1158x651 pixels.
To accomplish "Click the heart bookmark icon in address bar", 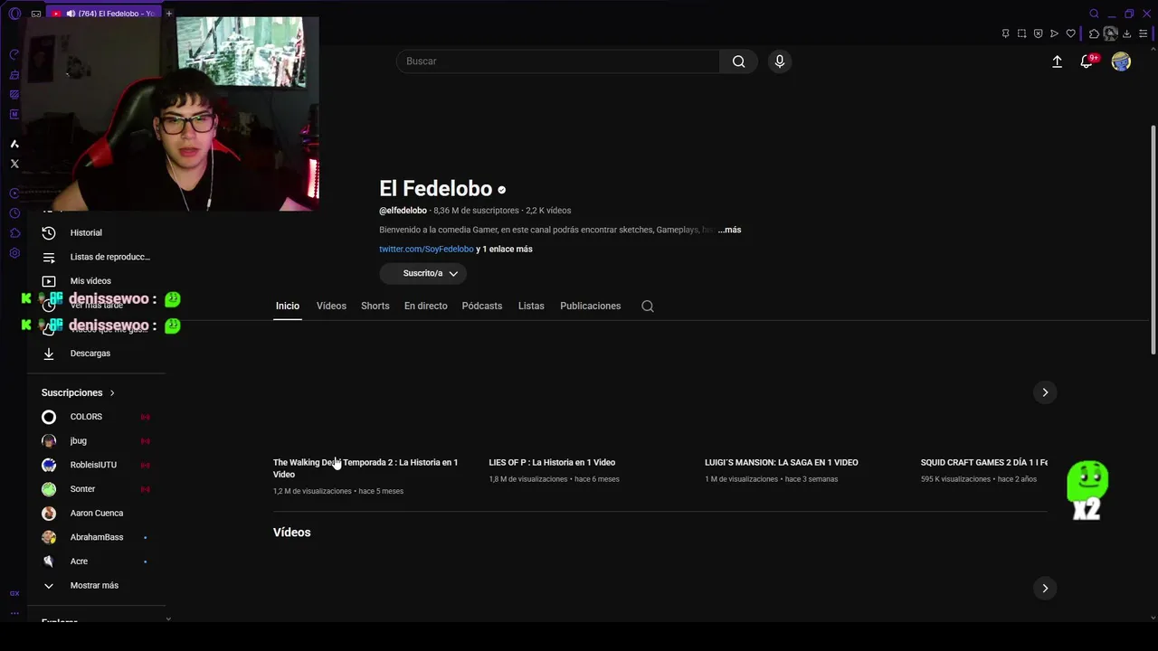I will pyautogui.click(x=1070, y=33).
